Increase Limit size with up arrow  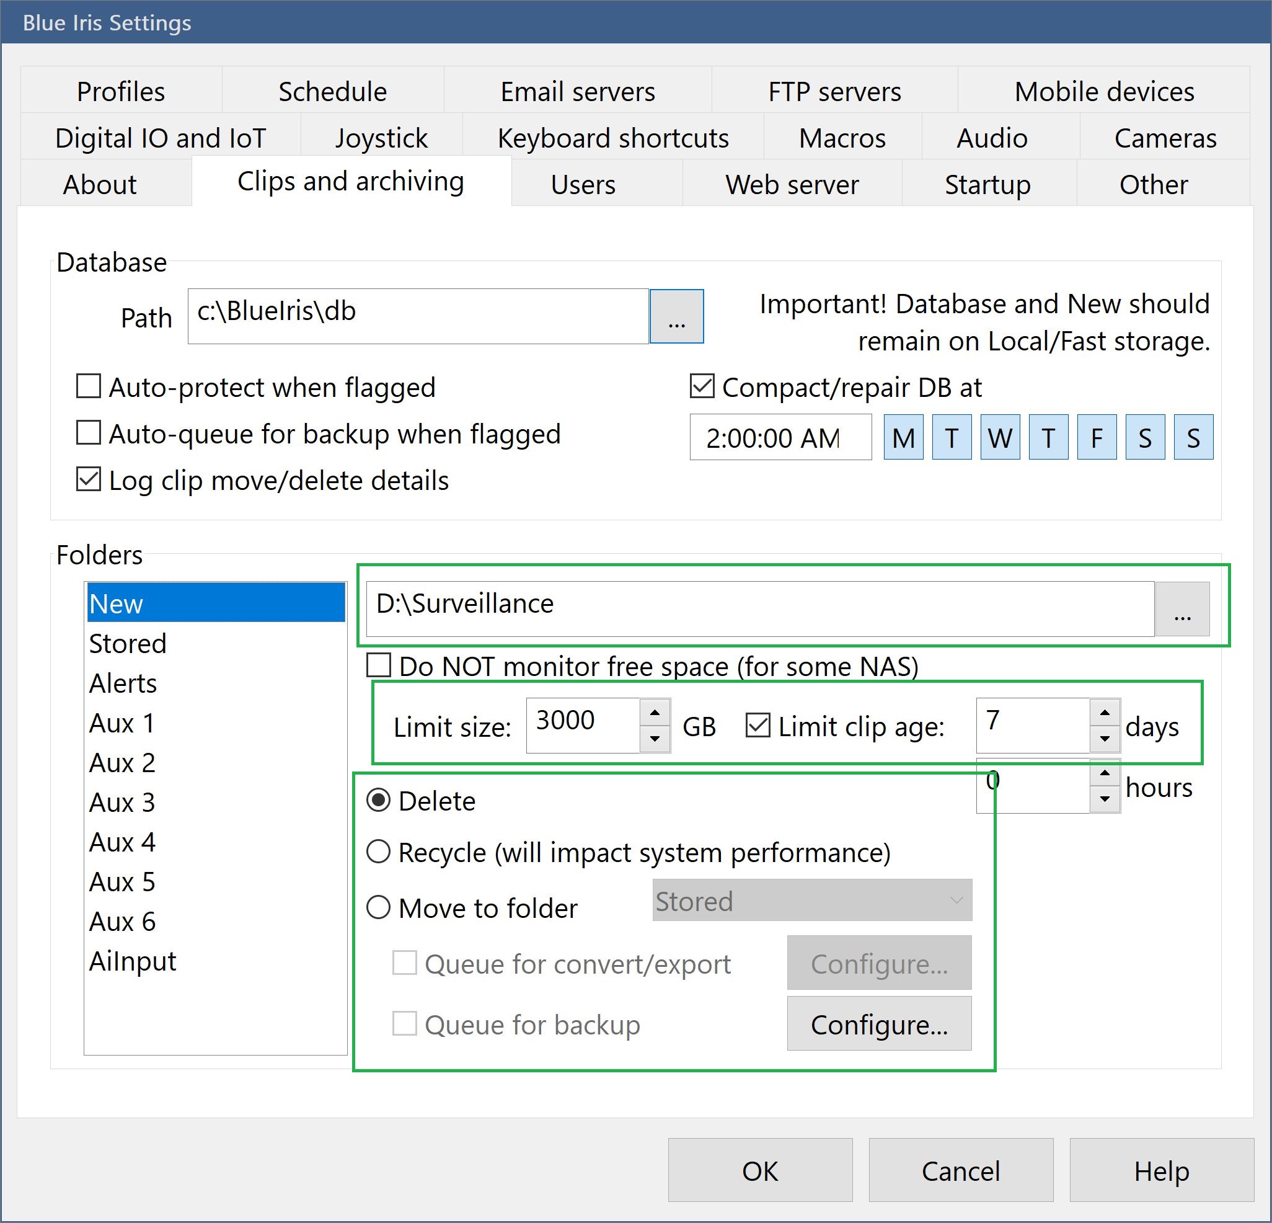coord(655,712)
